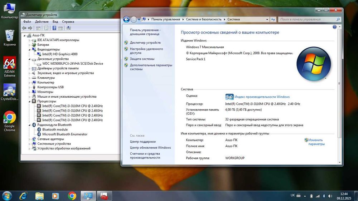Open the Файл menu in Device Manager

[27, 22]
